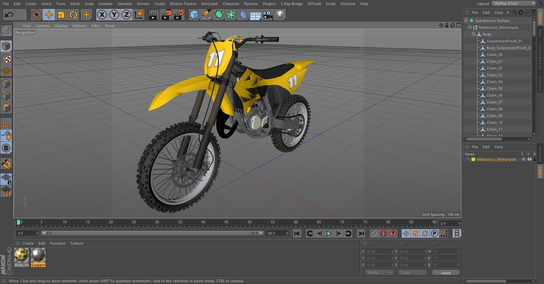Click Make Editable icon in left toolbar
Image resolution: width=544 pixels, height=284 pixels.
pos(6,31)
